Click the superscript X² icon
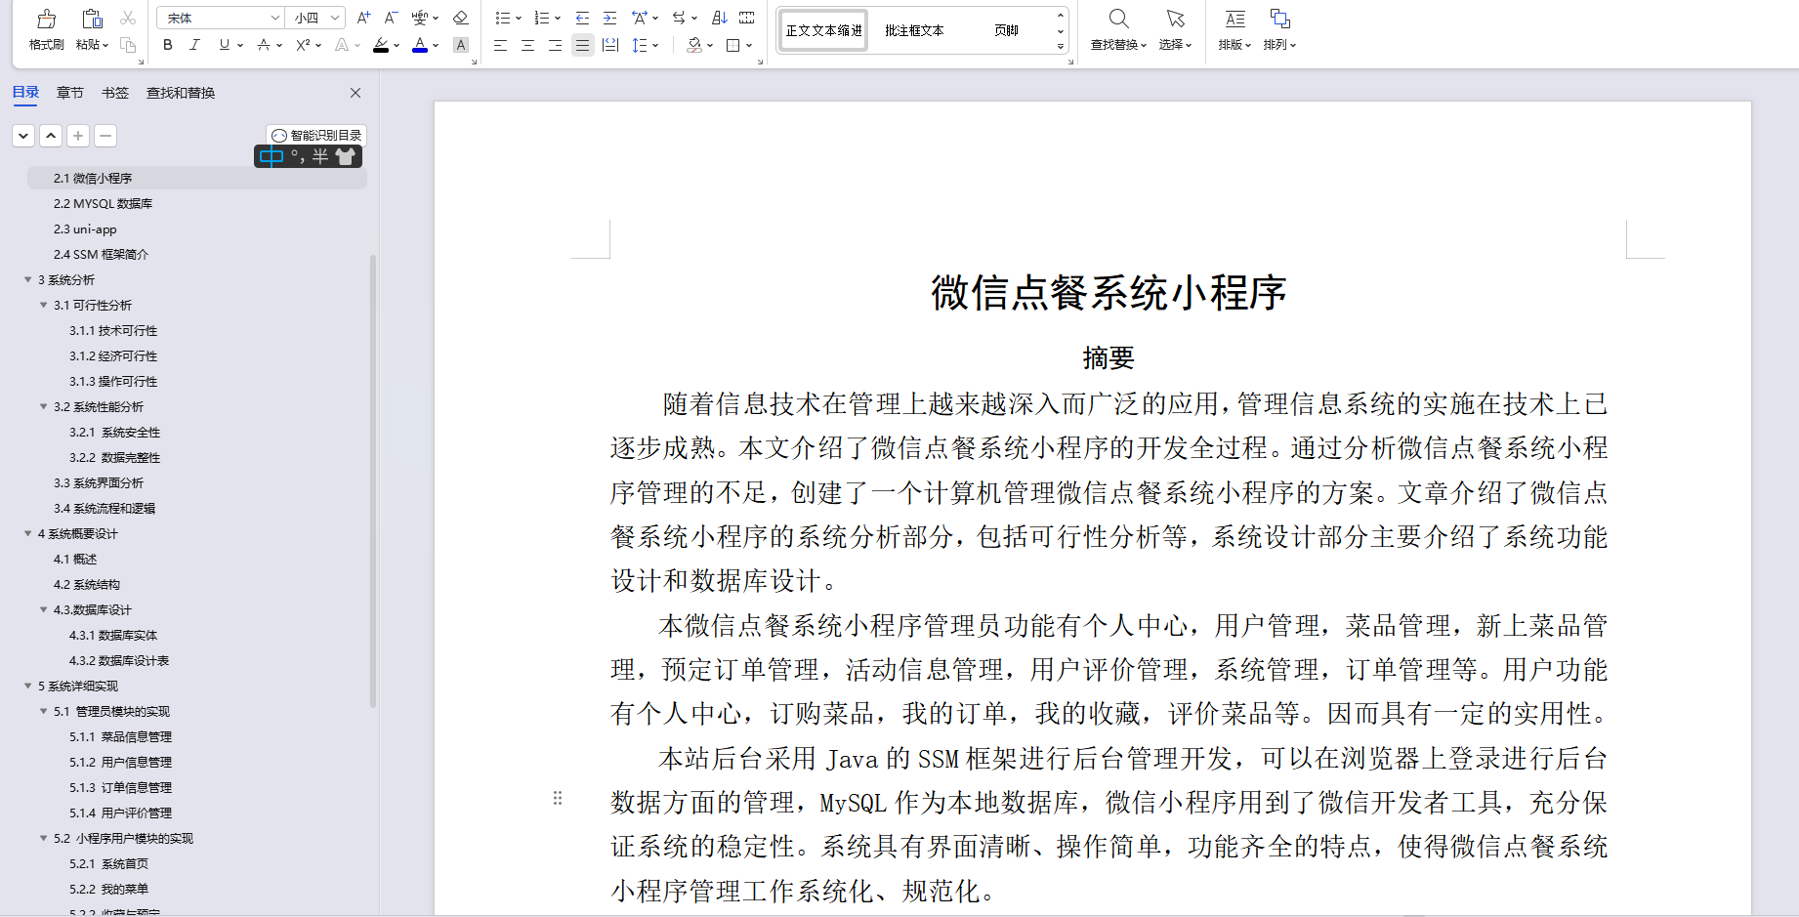Image resolution: width=1799 pixels, height=917 pixels. click(x=301, y=45)
